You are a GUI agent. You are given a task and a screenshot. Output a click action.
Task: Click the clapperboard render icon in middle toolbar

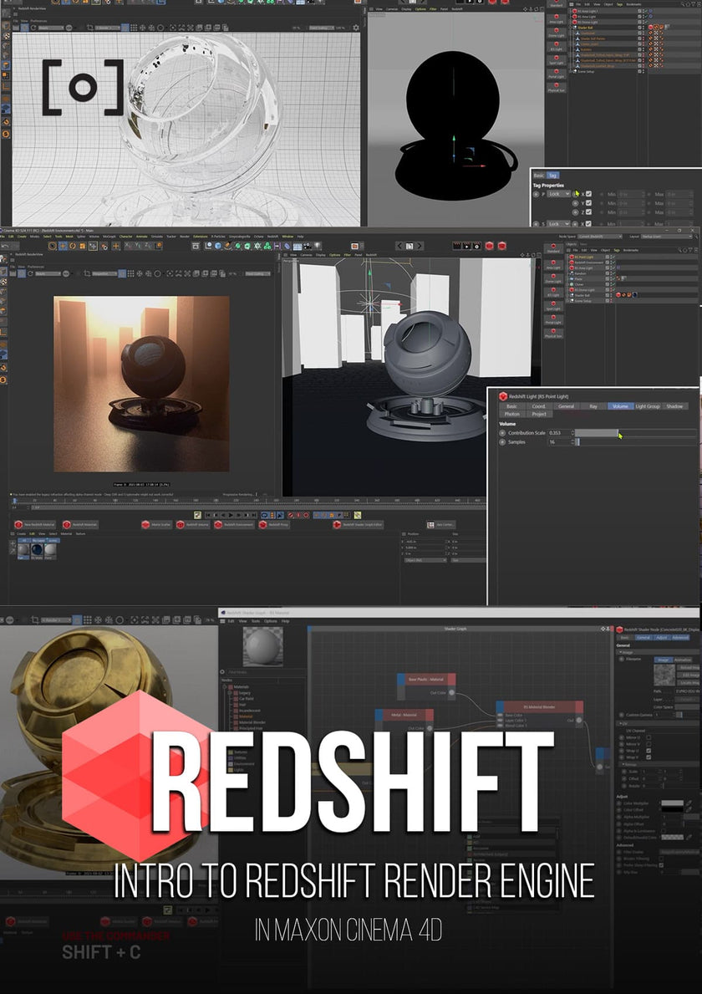pyautogui.click(x=456, y=246)
